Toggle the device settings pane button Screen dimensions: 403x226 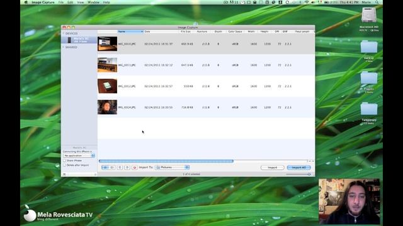(x=64, y=174)
